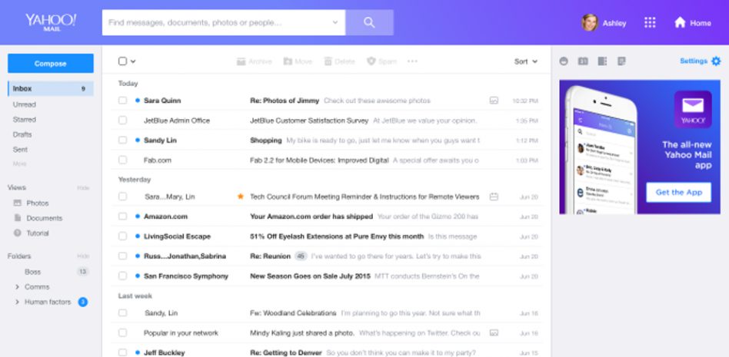This screenshot has height=357, width=729.
Task: Open the select-all dropdown arrow
Action: 133,61
